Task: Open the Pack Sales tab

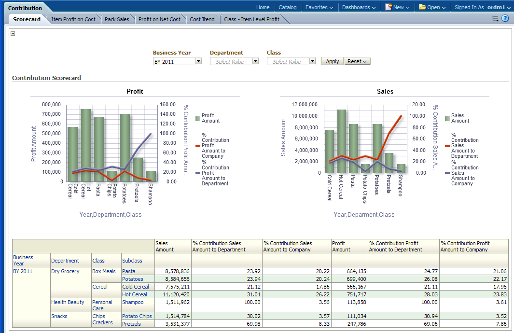Action: pyautogui.click(x=117, y=19)
